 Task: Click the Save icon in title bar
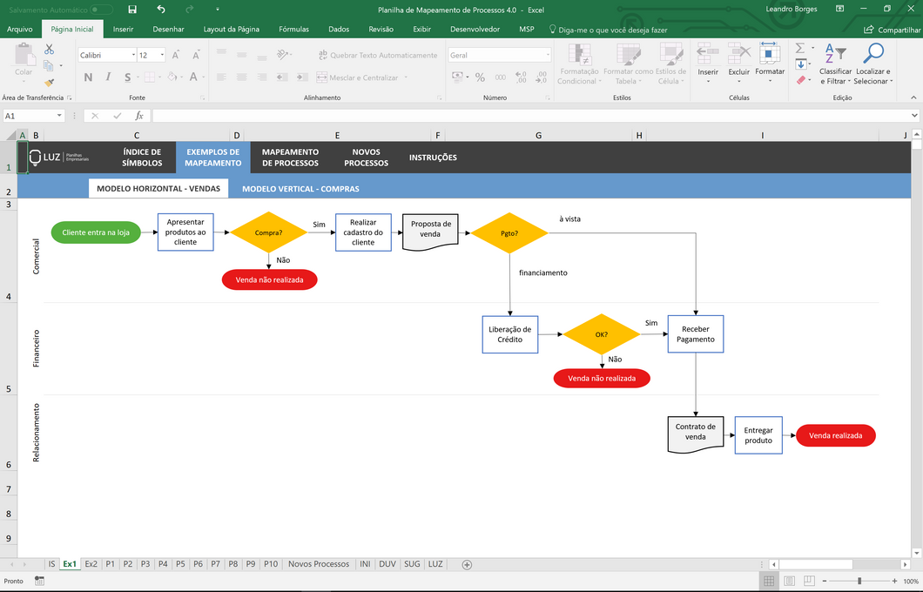click(132, 9)
